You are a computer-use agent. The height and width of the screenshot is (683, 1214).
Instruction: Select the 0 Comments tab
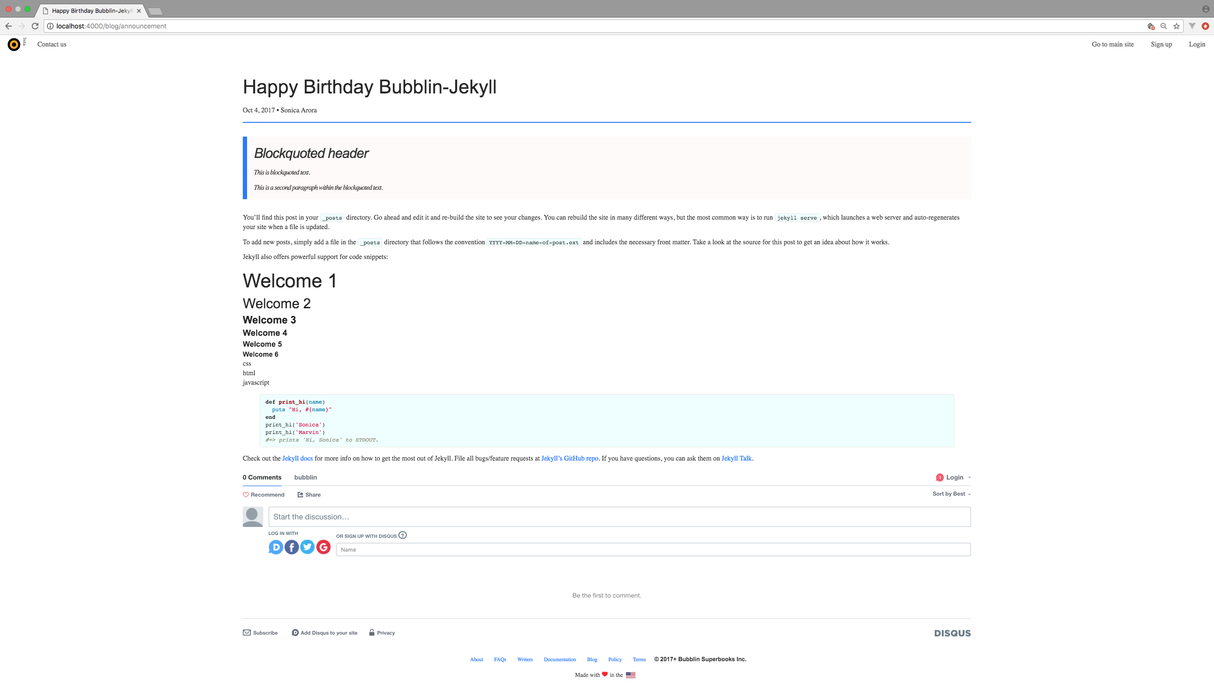click(262, 477)
